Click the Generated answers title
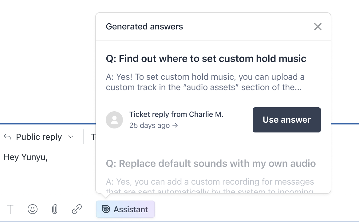The height and width of the screenshot is (222, 359). 144,27
